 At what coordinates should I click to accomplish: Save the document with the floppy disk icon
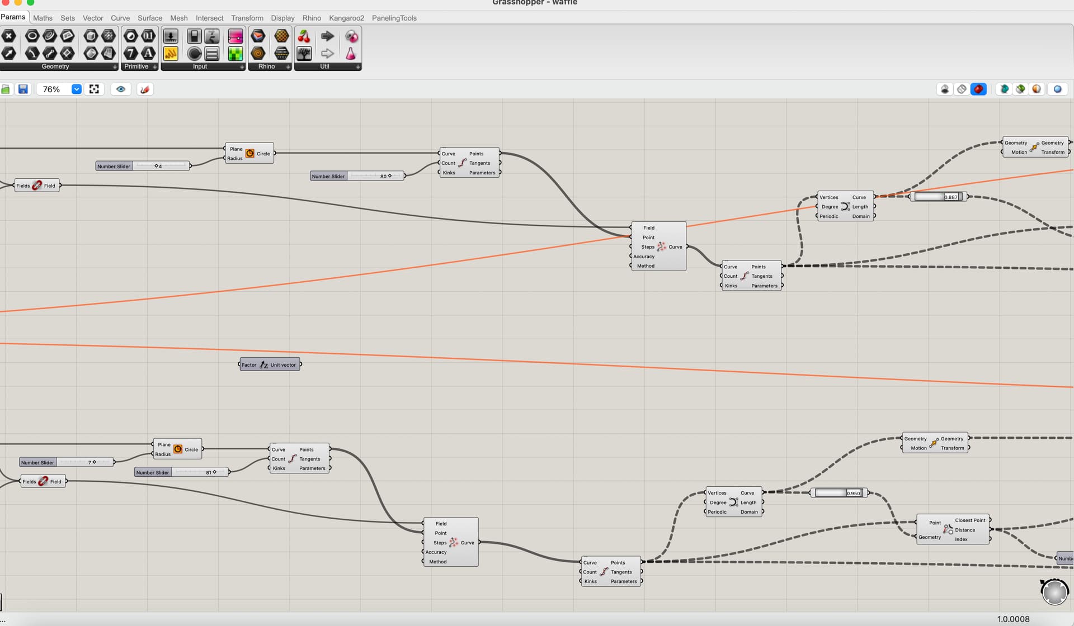tap(23, 89)
